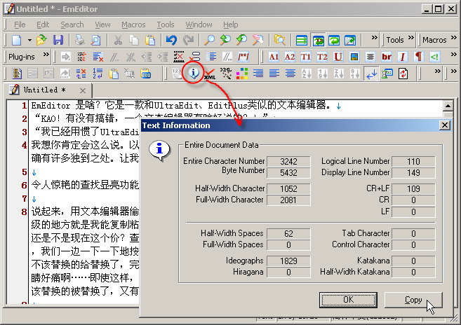Open the Macros menu
The image size is (461, 325).
pyautogui.click(x=133, y=25)
